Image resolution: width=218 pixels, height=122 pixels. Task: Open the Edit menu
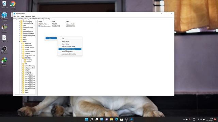coord(18,16)
